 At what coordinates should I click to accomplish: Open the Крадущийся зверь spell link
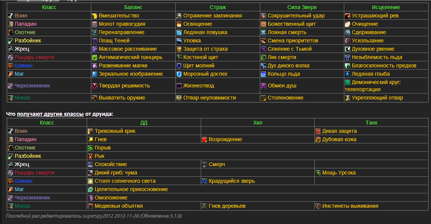[x=231, y=181]
